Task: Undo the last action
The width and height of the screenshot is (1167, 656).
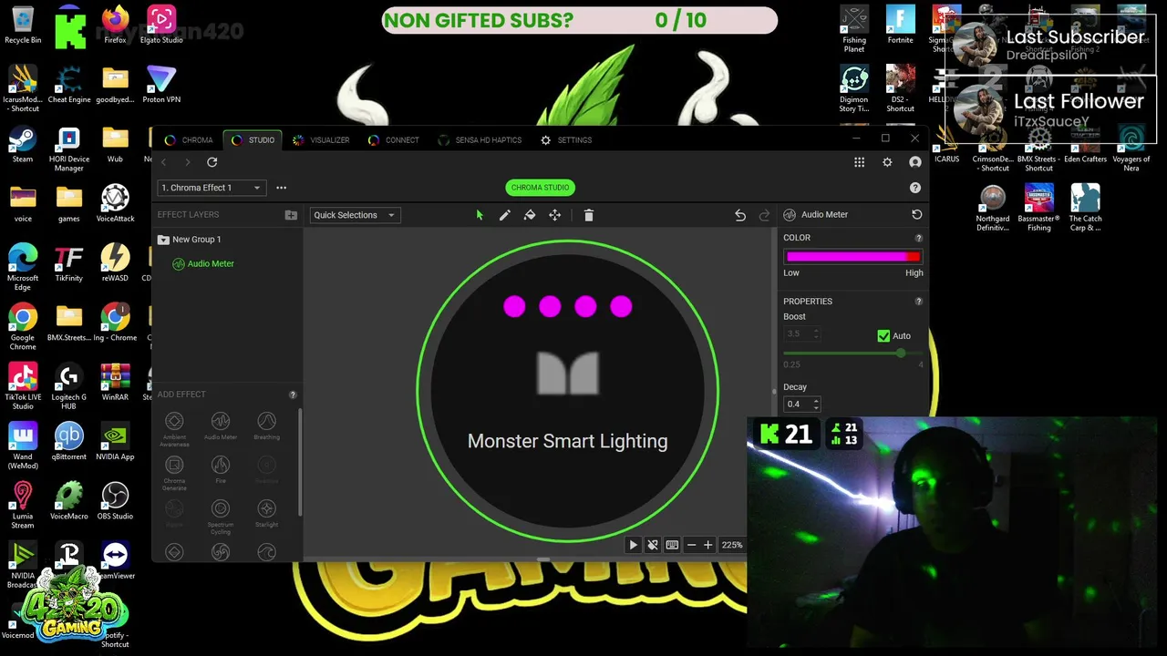Action: pos(740,215)
